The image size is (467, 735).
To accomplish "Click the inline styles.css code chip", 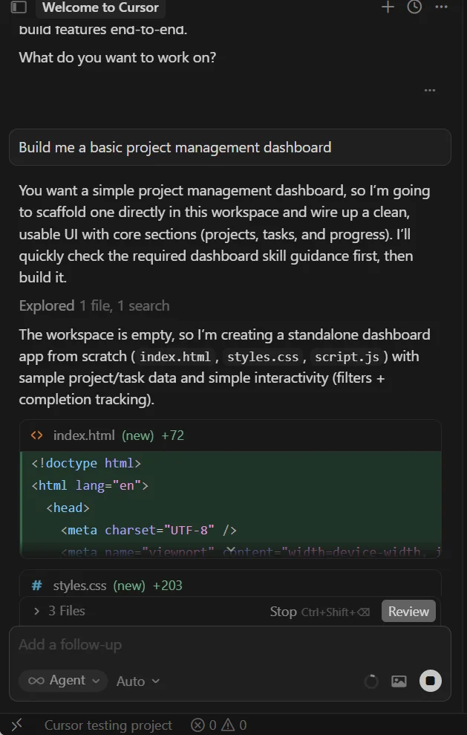I will tap(262, 357).
